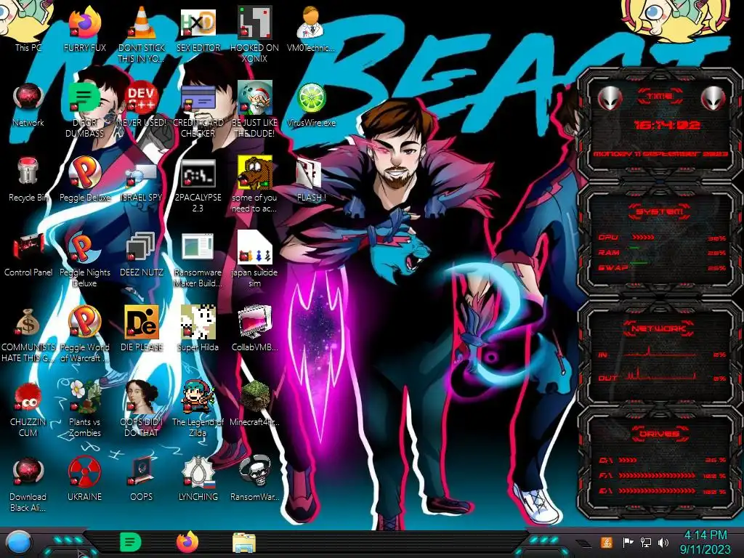Click the left alien head in widget

(x=610, y=98)
